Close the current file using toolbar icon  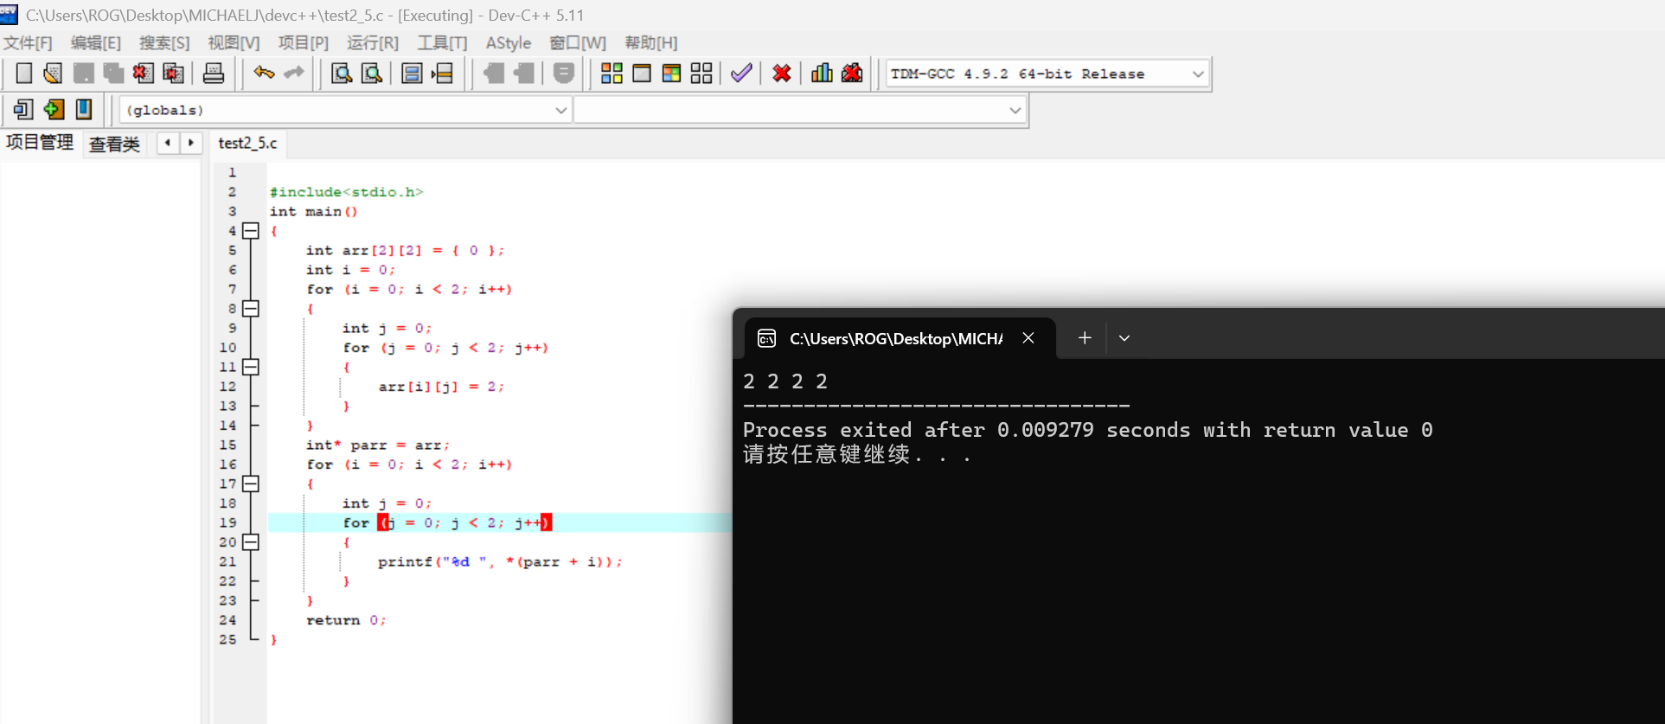pos(144,74)
